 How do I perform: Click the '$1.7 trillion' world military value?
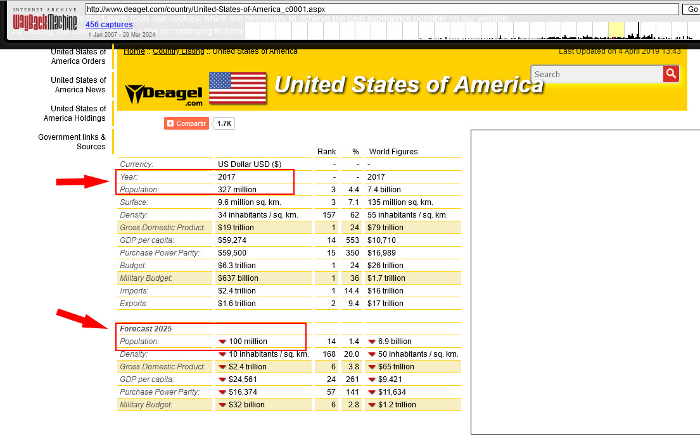point(386,278)
